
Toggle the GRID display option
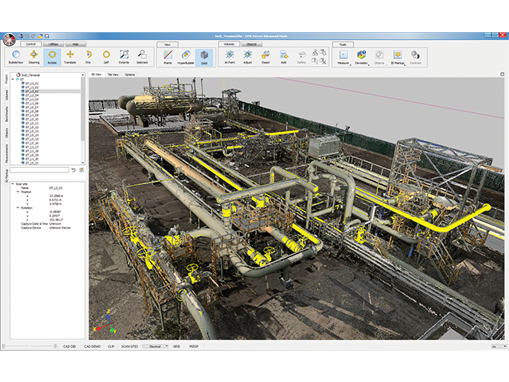(x=176, y=347)
